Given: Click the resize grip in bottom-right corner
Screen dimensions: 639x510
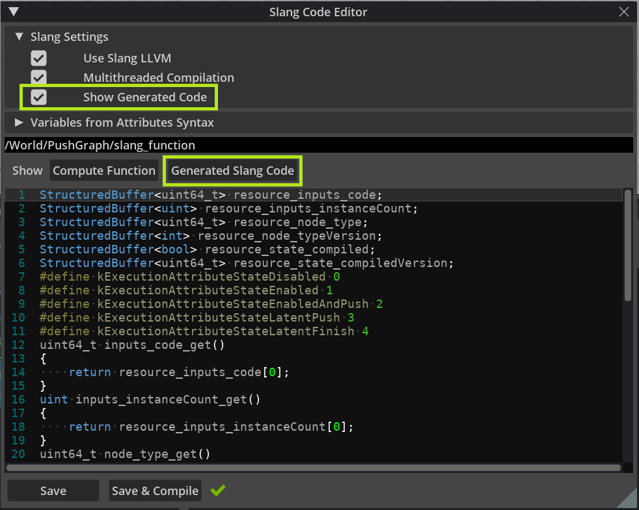Looking at the screenshot, I should (628, 499).
